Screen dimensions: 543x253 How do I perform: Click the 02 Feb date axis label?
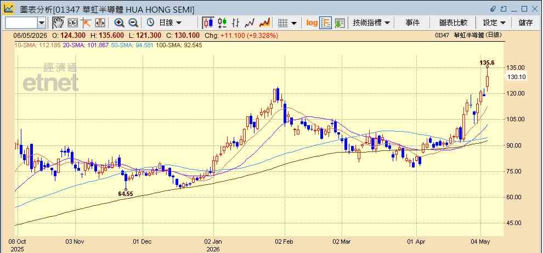click(285, 241)
